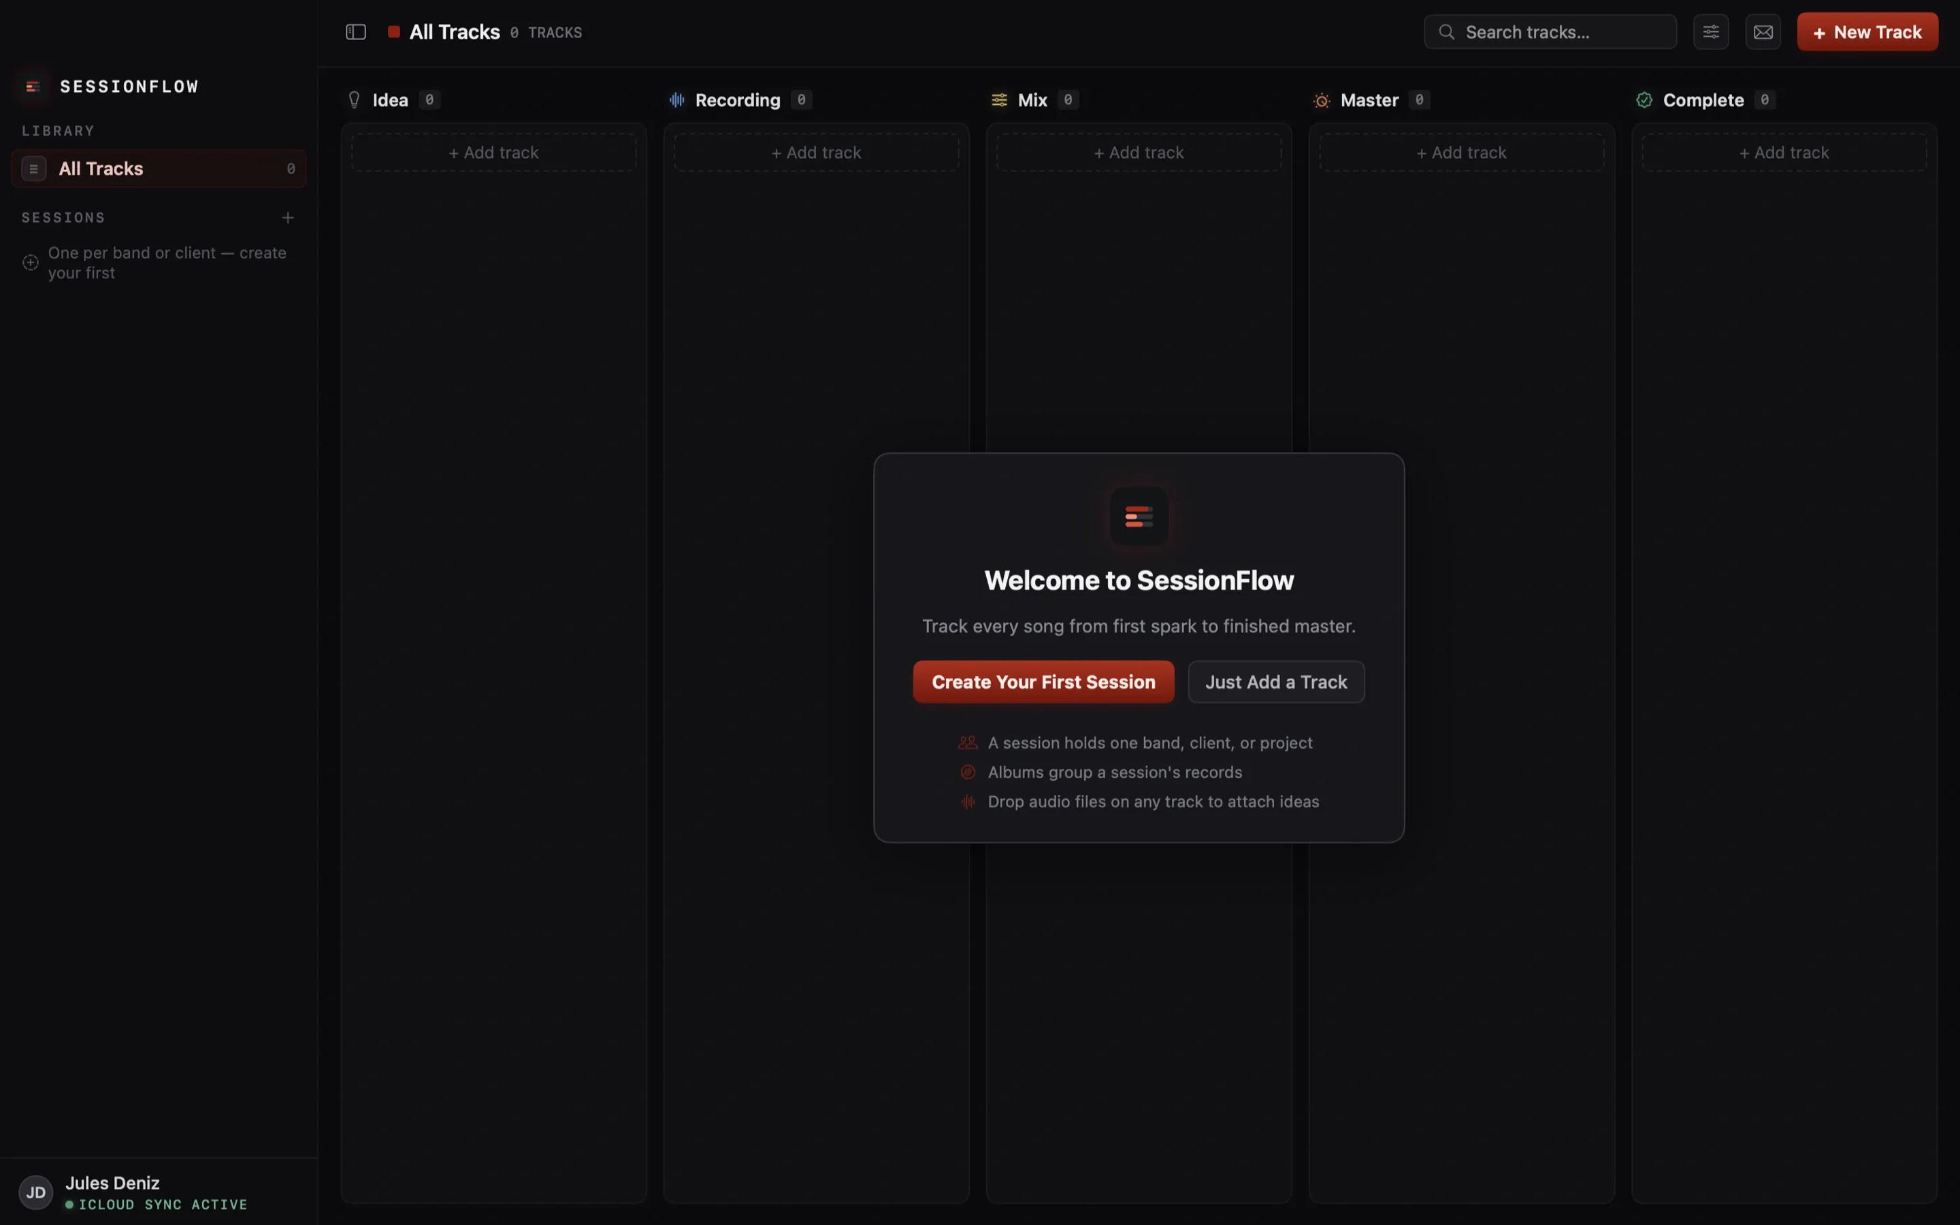Click the welcome dialog SessionFlow logo
The height and width of the screenshot is (1225, 1960).
pyautogui.click(x=1139, y=516)
